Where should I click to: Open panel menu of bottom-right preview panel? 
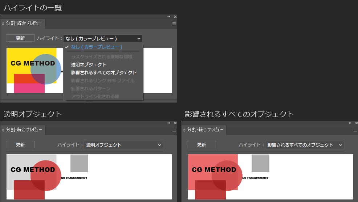355,130
